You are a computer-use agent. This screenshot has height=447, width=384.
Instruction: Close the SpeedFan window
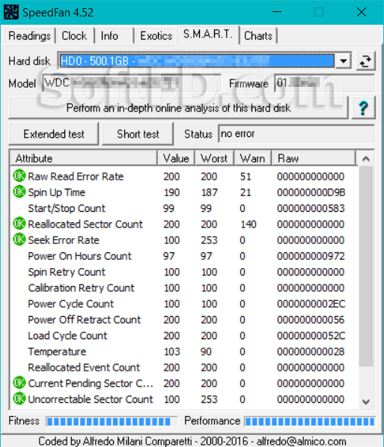[362, 12]
